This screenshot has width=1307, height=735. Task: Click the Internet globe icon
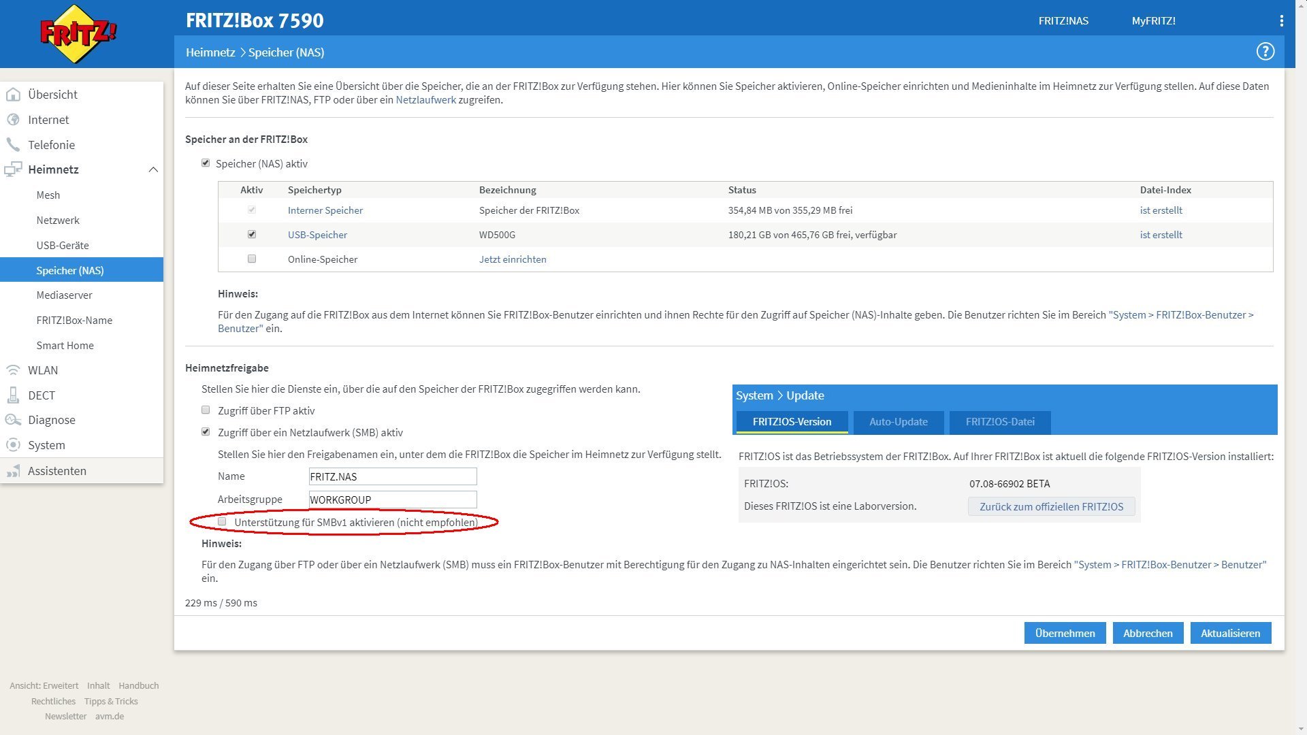point(13,120)
